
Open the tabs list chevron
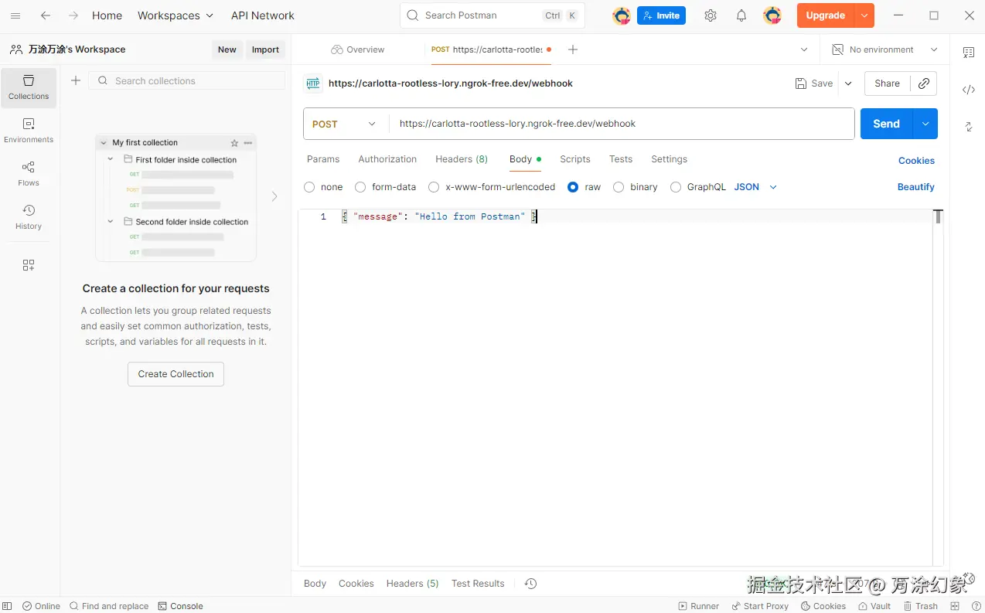804,49
